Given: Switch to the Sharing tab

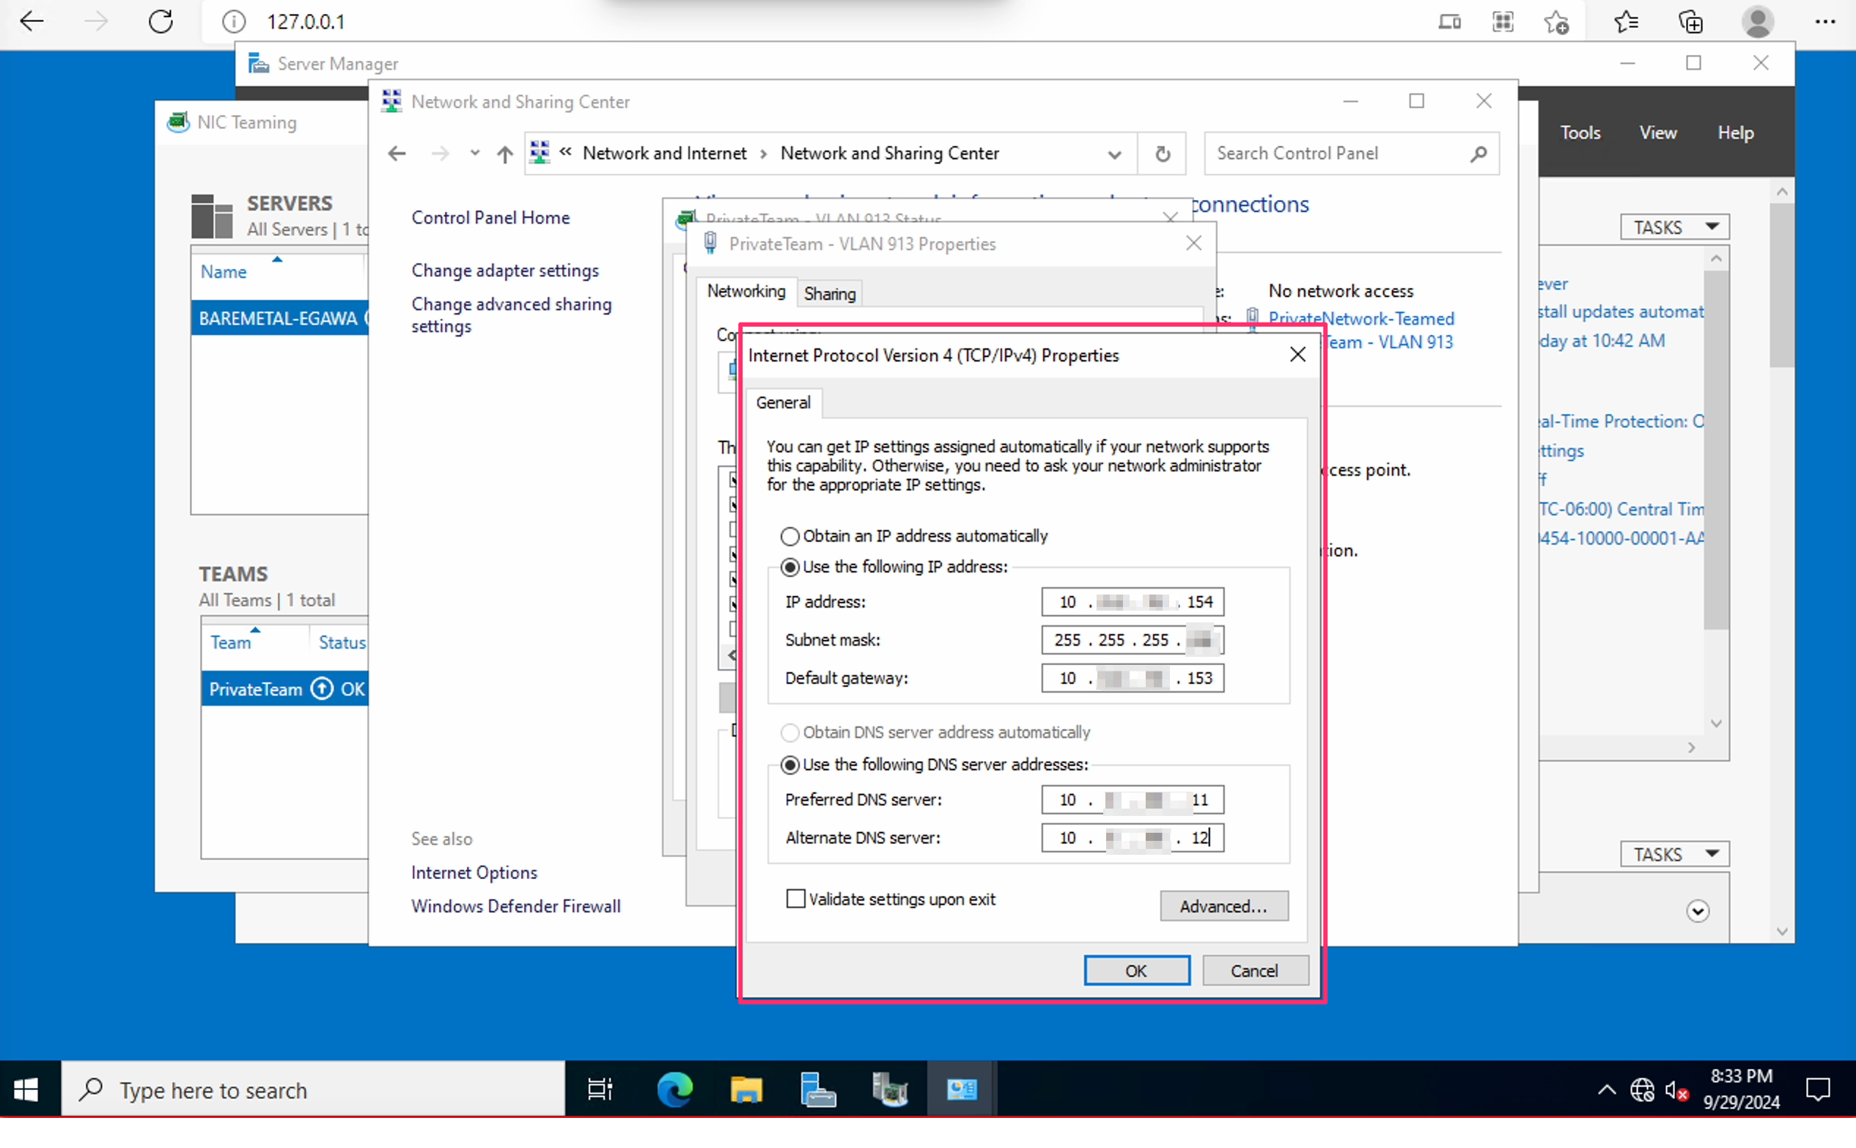Looking at the screenshot, I should tap(829, 294).
